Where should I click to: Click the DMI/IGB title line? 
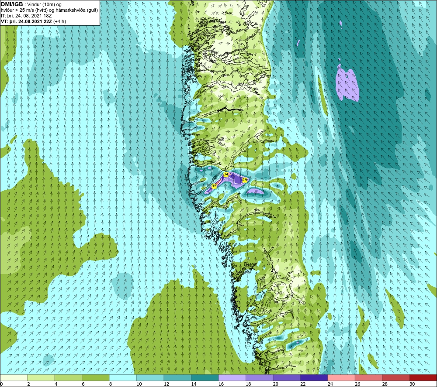click(31, 4)
